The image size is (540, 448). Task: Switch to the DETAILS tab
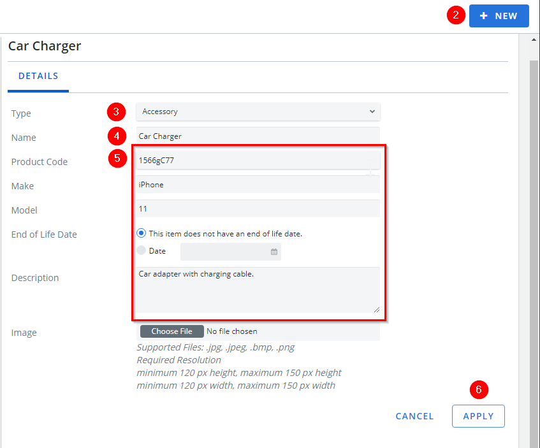(38, 76)
